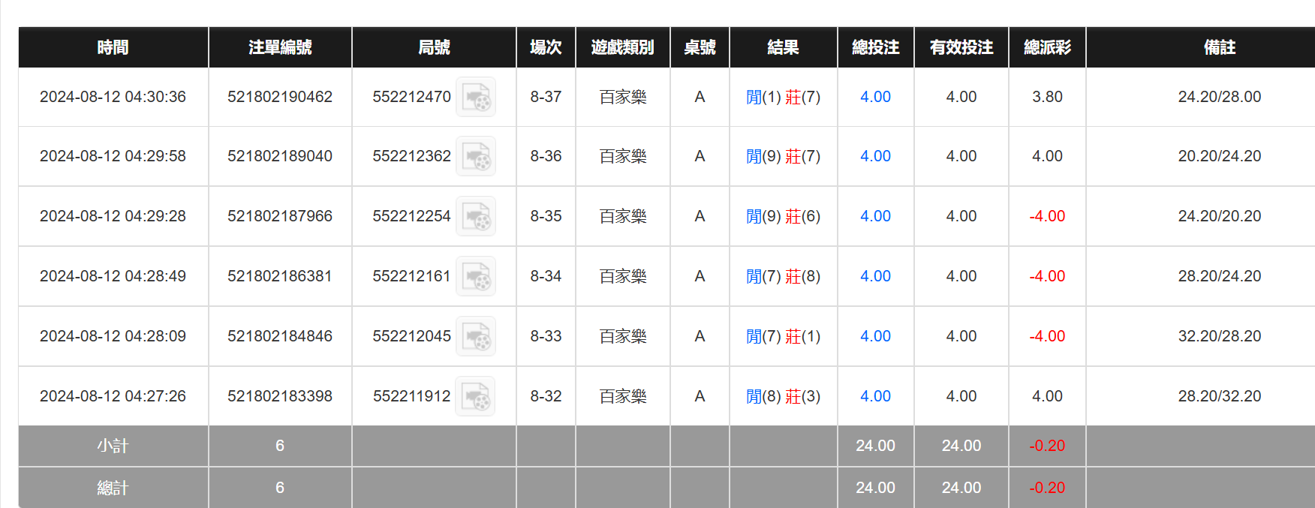
Task: Open video replay icon for round 552211912
Action: pos(476,397)
